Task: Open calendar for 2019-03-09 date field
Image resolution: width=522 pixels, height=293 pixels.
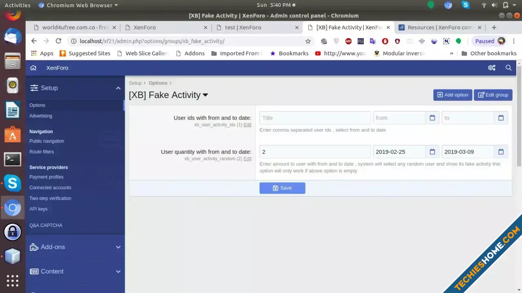Action: click(x=501, y=152)
